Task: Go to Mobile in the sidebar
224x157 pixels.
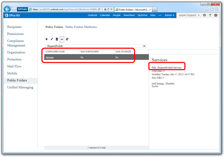Action: coord(12,73)
